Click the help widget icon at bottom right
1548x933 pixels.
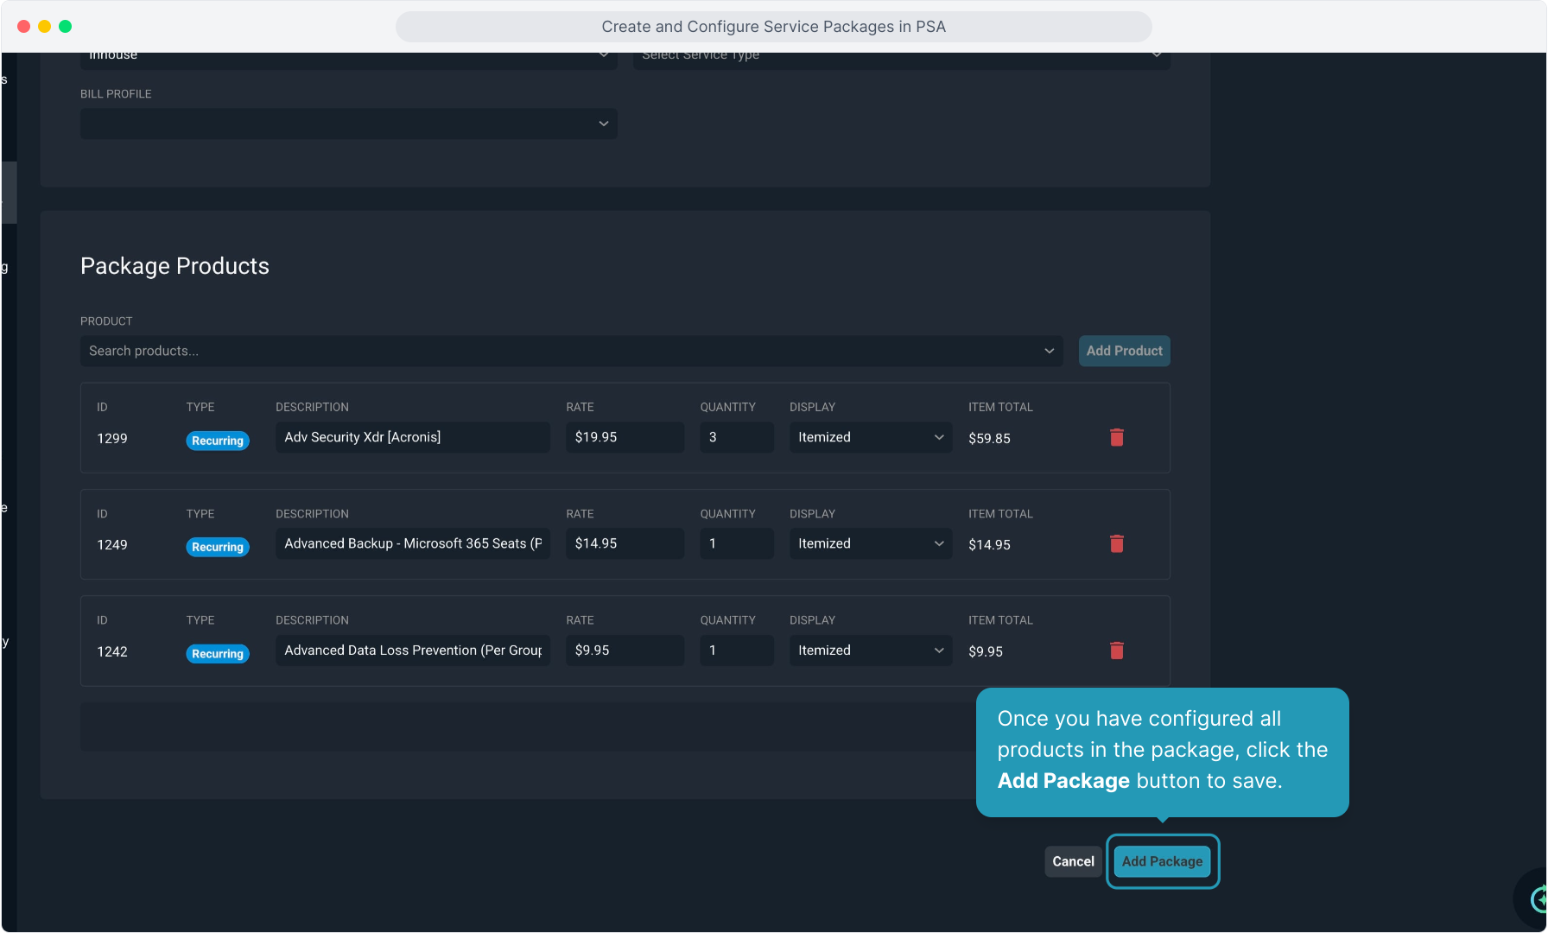click(1538, 899)
